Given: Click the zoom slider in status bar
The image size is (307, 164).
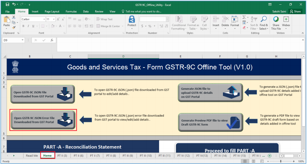Looking at the screenshot, I should 281,161.
